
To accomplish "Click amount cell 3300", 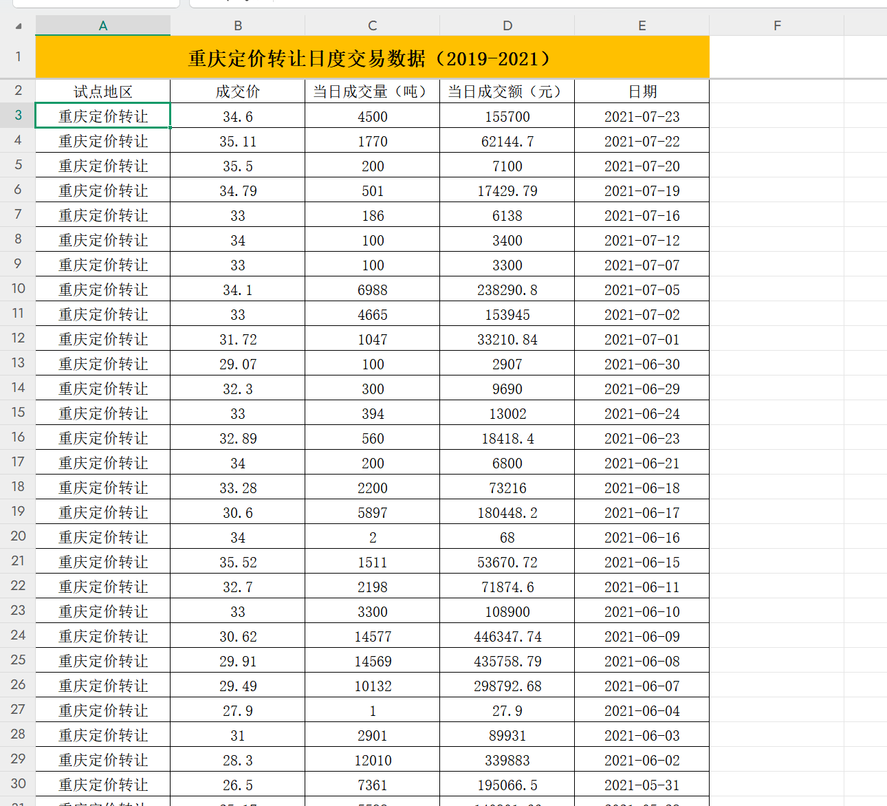I will (x=507, y=265).
